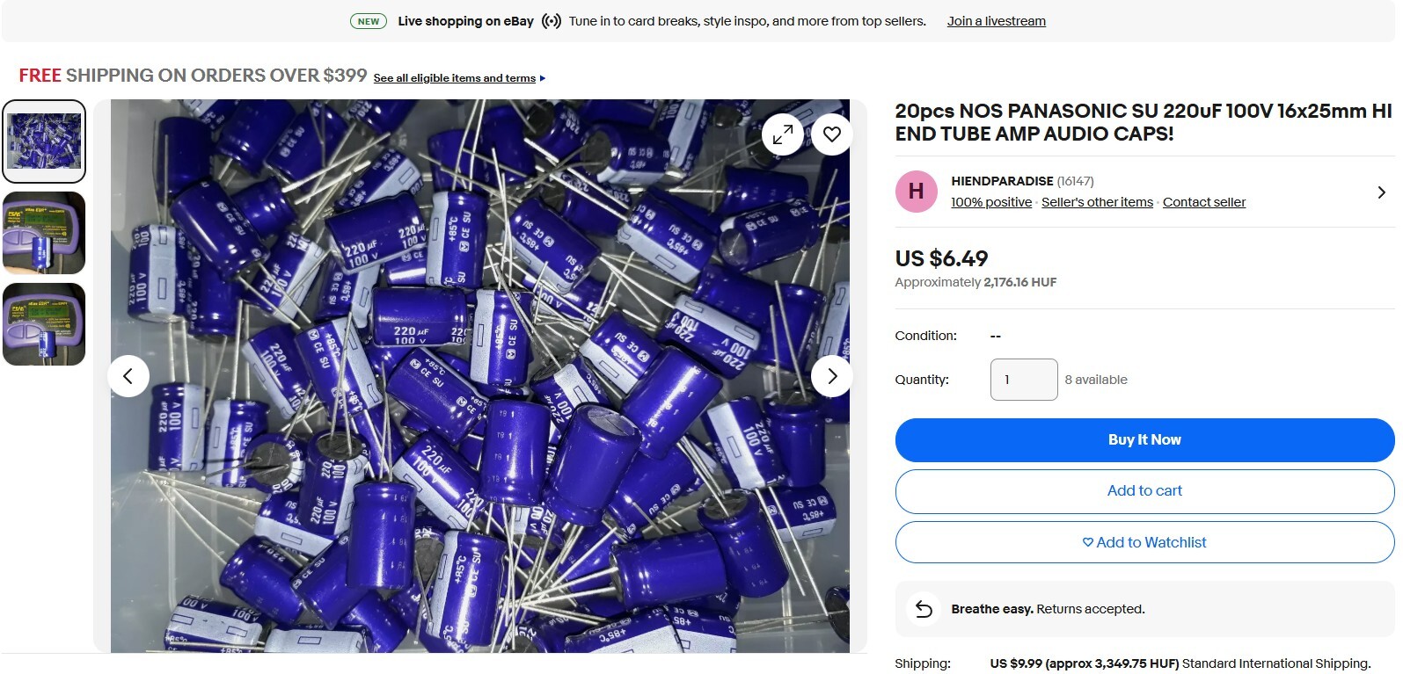Select the third thumbnail image
Viewport: 1403px width, 674px height.
pos(44,324)
